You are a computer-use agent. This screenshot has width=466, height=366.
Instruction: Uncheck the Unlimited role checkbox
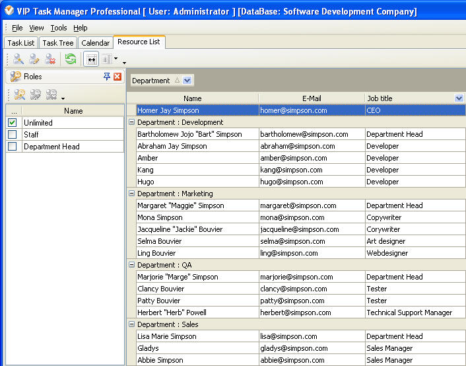(x=13, y=122)
